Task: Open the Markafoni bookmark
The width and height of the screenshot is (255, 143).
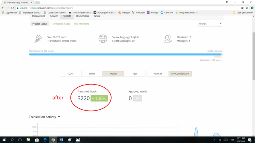Action: pyautogui.click(x=138, y=12)
